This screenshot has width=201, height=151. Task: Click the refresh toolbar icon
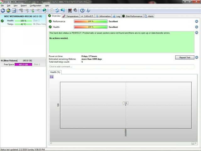click(x=3, y=10)
